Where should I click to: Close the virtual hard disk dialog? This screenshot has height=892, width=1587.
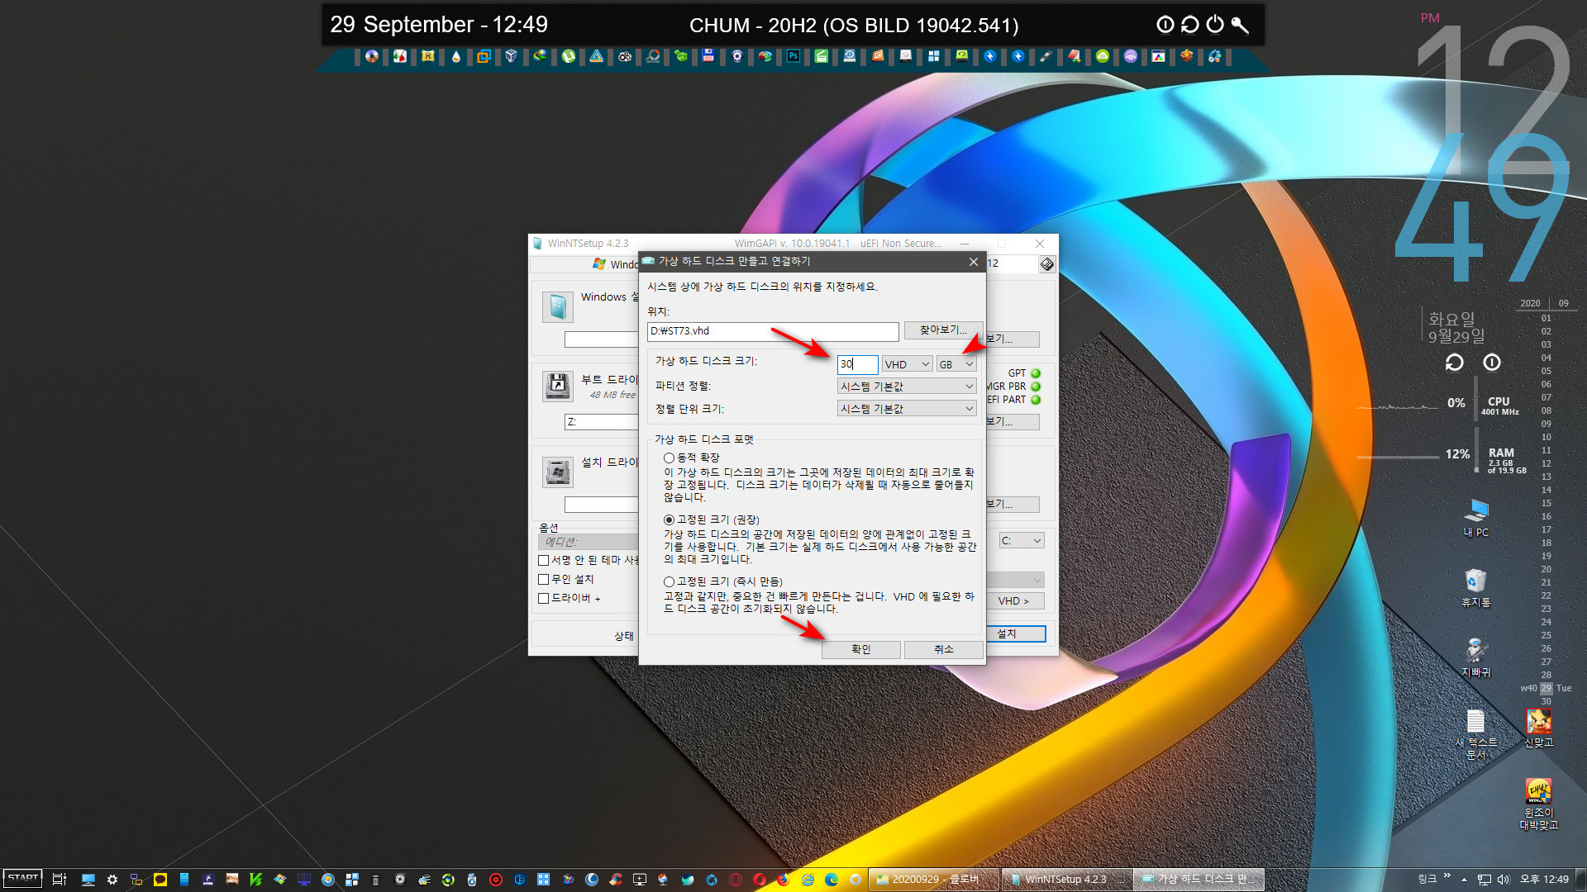pyautogui.click(x=973, y=262)
